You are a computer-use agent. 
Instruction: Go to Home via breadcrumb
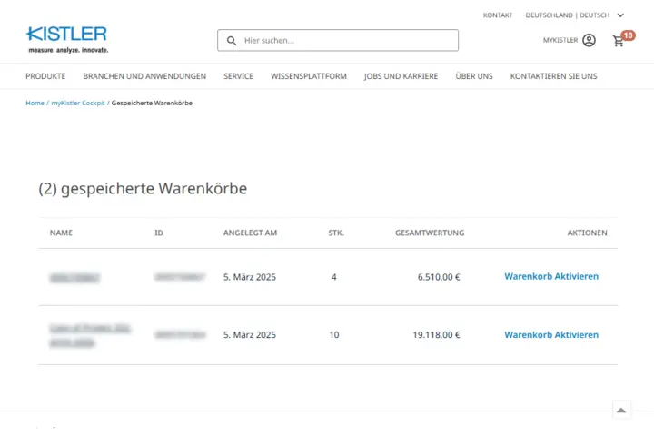[35, 103]
